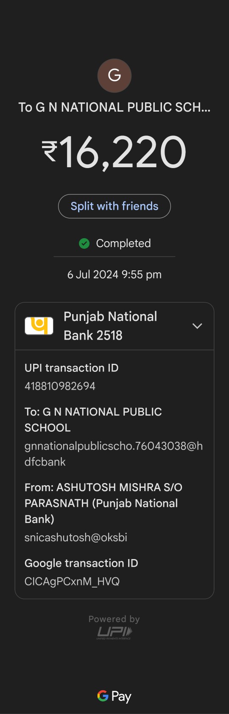Click From: ASHUTOSH MISHRA sender line
The width and height of the screenshot is (229, 714).
(x=103, y=503)
